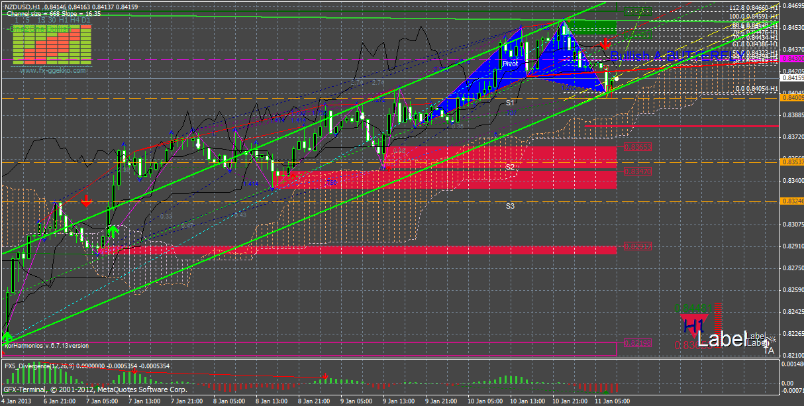Click the korHarmonics version label
This screenshot has width=804, height=406.
pyautogui.click(x=46, y=345)
